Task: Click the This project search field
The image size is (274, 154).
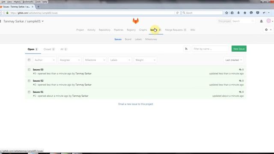Action: pos(236,21)
